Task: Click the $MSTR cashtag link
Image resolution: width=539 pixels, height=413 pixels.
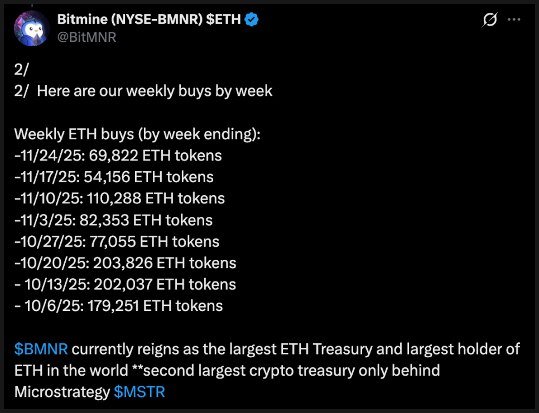Action: click(139, 392)
